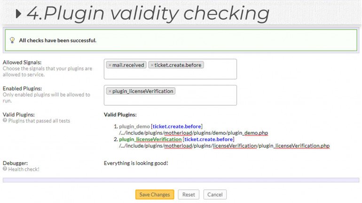The height and width of the screenshot is (203, 362).
Task: Click the help icon beside Health check!
Action: tap(5, 169)
